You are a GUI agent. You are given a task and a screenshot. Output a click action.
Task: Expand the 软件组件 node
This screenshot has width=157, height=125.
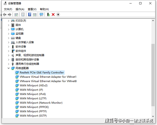[9, 51]
